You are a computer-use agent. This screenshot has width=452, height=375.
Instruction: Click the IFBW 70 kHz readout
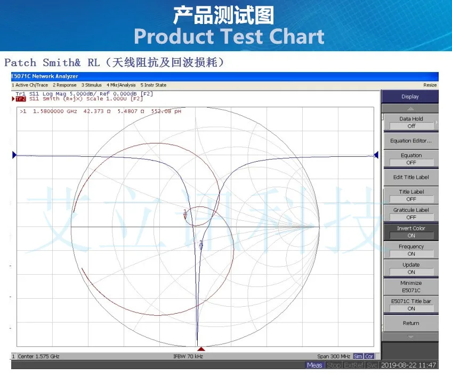click(188, 356)
